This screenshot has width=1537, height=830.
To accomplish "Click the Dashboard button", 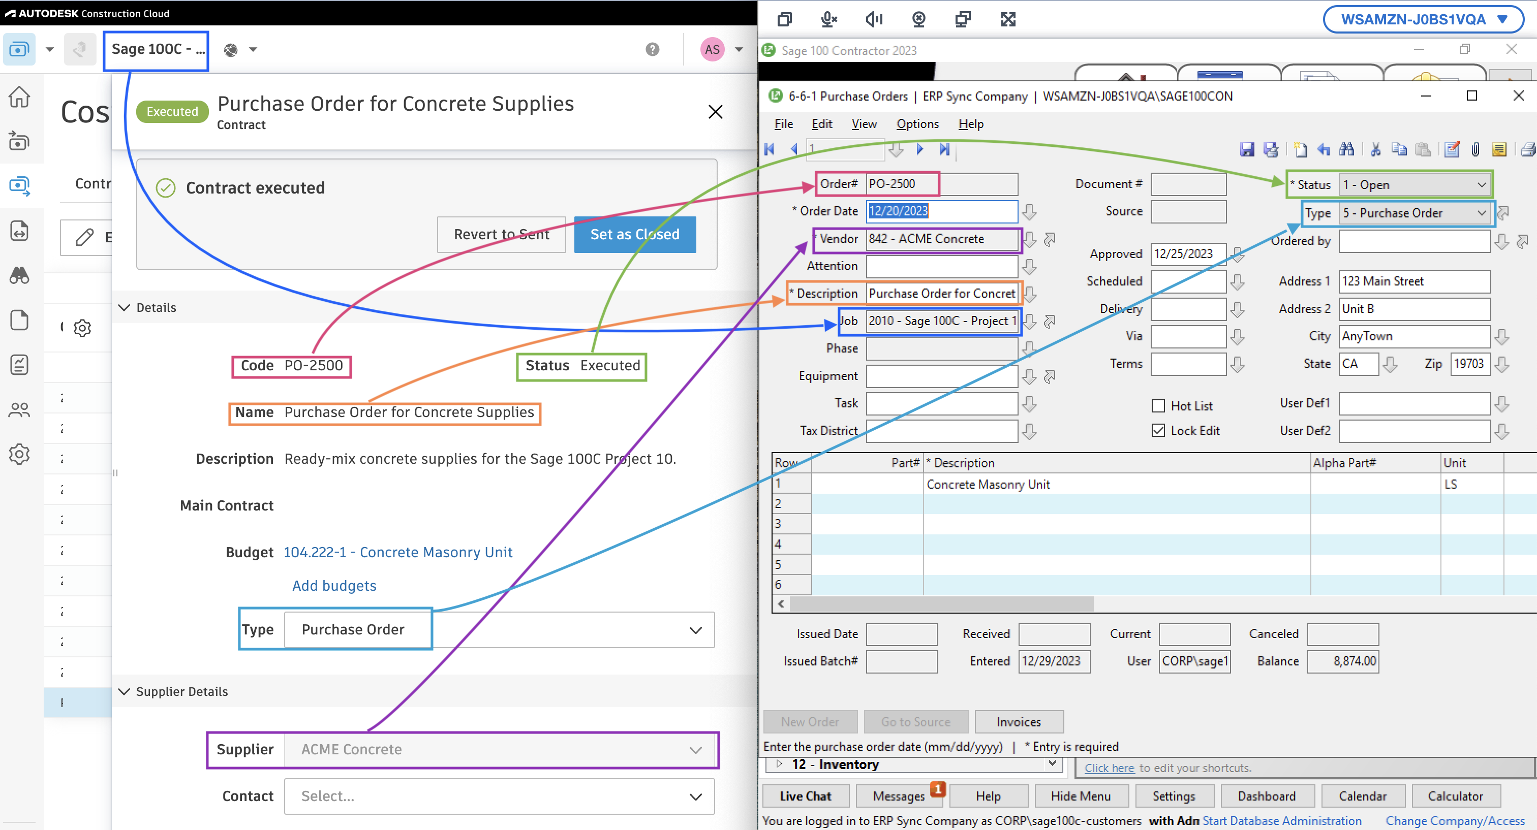I will pos(1266,796).
